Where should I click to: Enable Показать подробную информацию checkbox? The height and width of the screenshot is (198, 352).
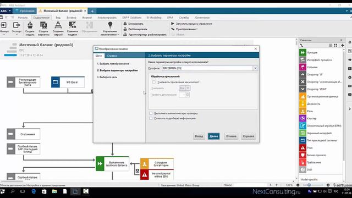151,118
